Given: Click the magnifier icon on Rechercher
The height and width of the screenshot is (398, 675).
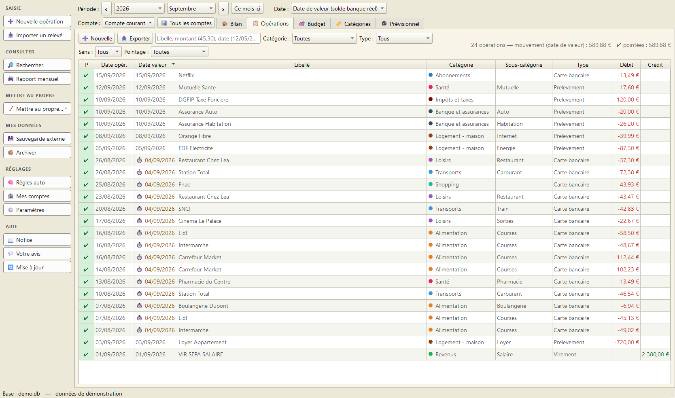Looking at the screenshot, I should [11, 65].
